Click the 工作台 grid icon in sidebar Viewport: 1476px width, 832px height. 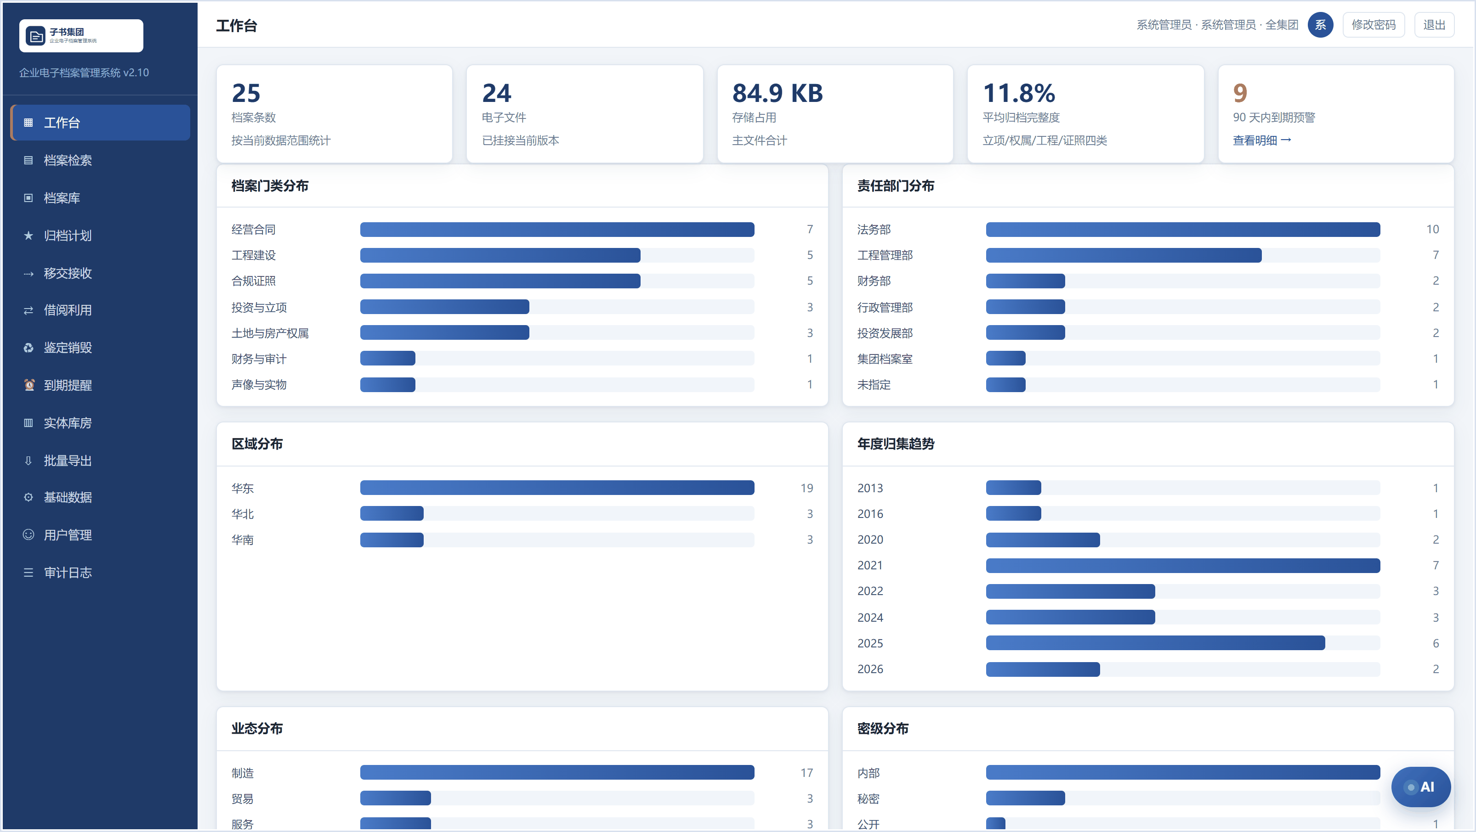(x=28, y=123)
